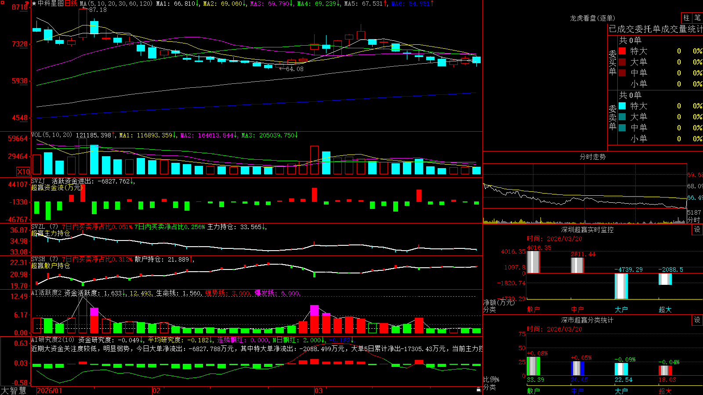
Task: Click the cyan 特大 swatch under 委卖单
Action: tap(622, 106)
